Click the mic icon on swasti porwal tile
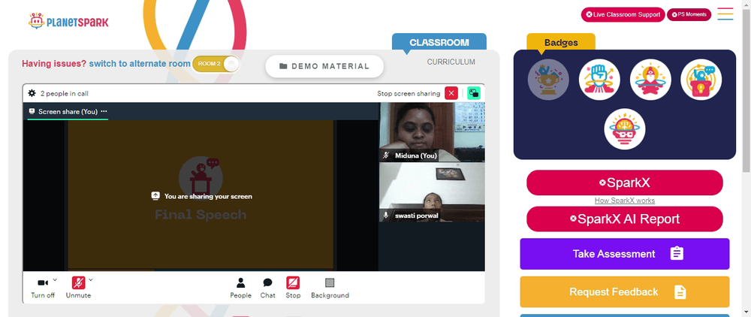 tap(386, 216)
